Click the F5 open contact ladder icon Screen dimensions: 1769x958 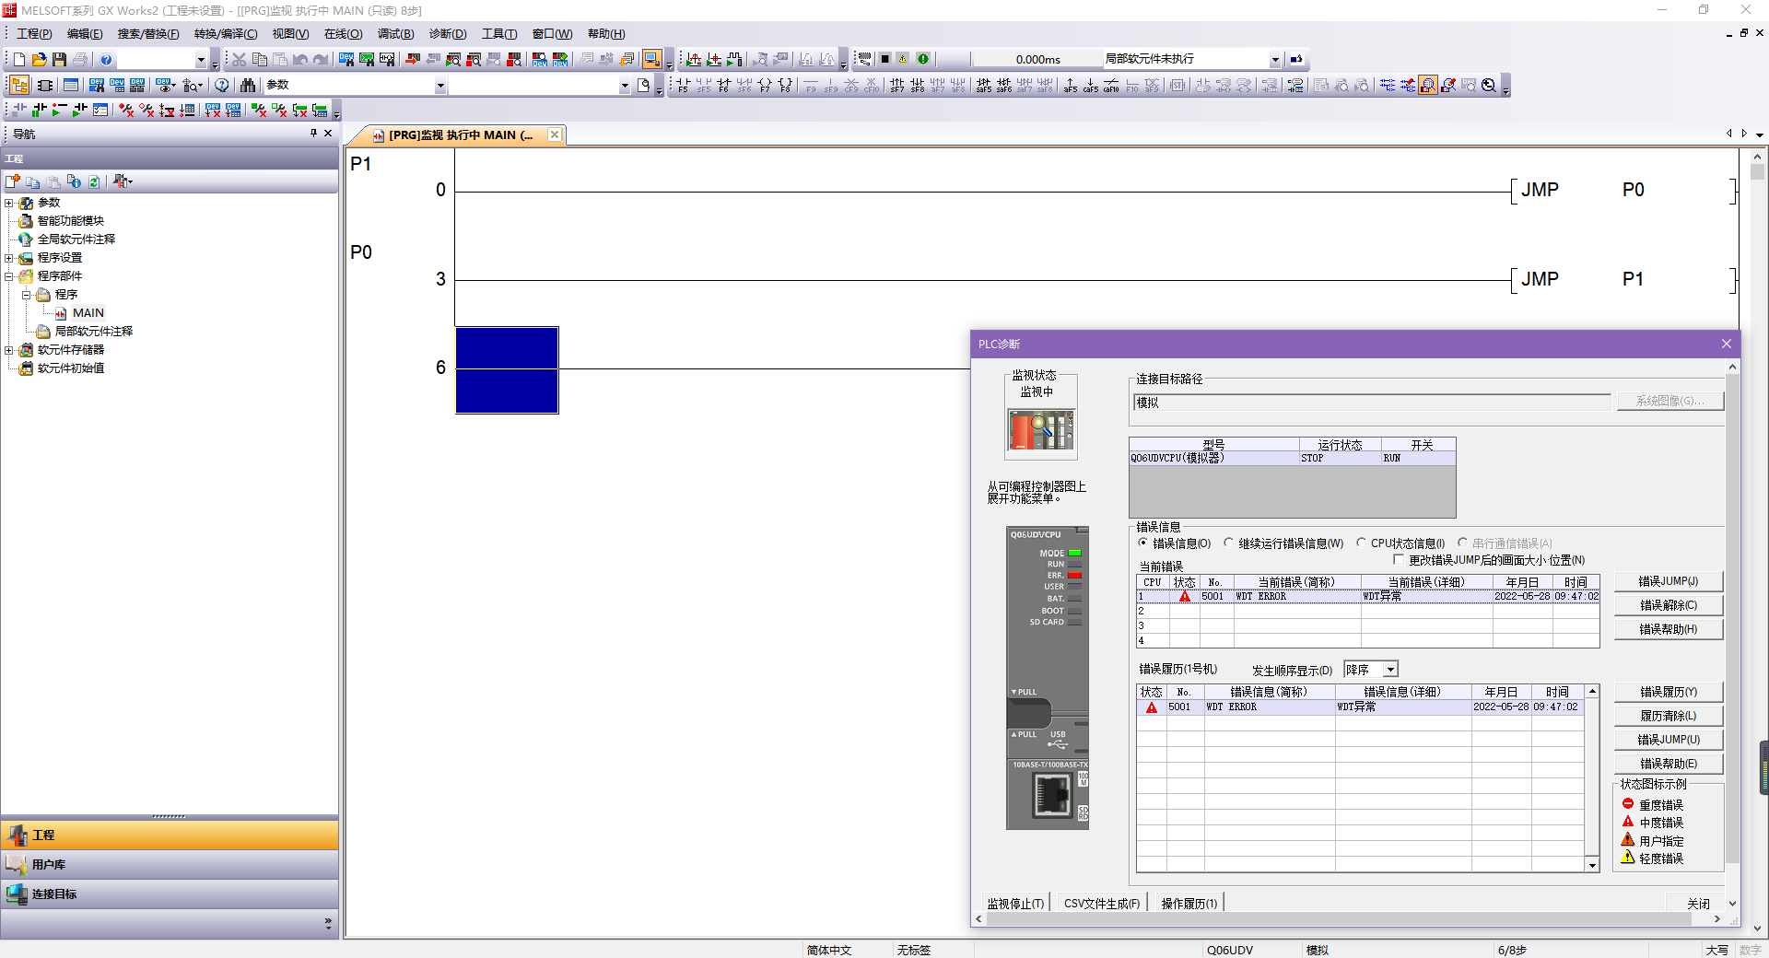(x=683, y=86)
